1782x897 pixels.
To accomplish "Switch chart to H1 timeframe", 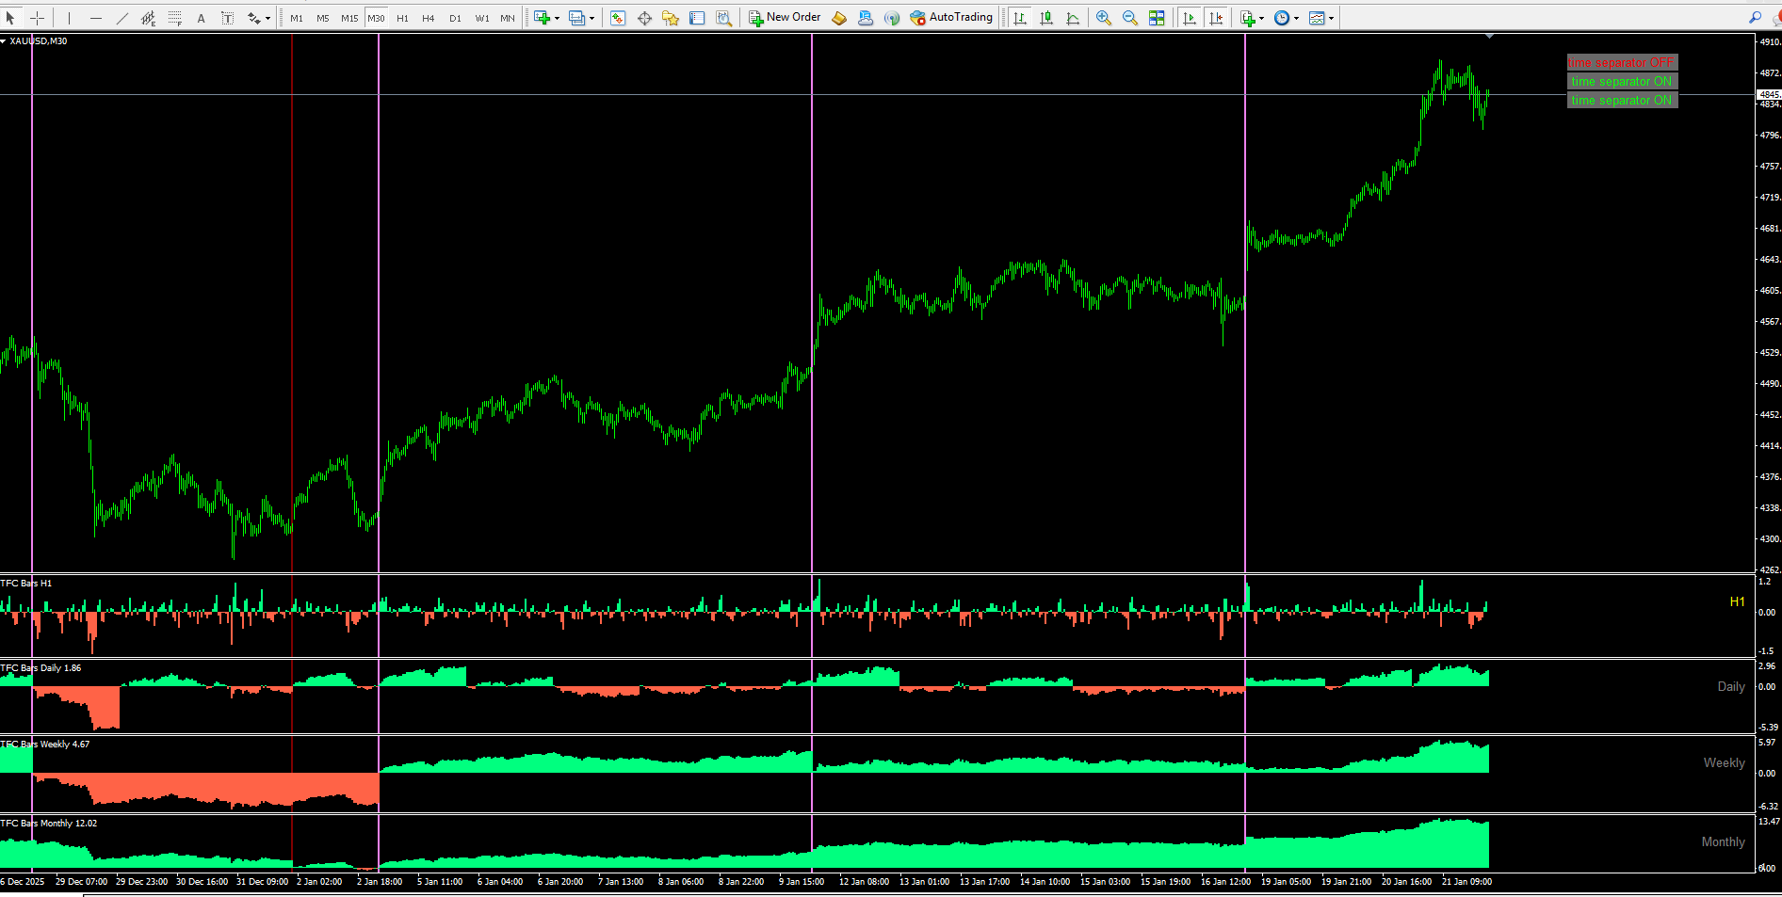I will (402, 18).
